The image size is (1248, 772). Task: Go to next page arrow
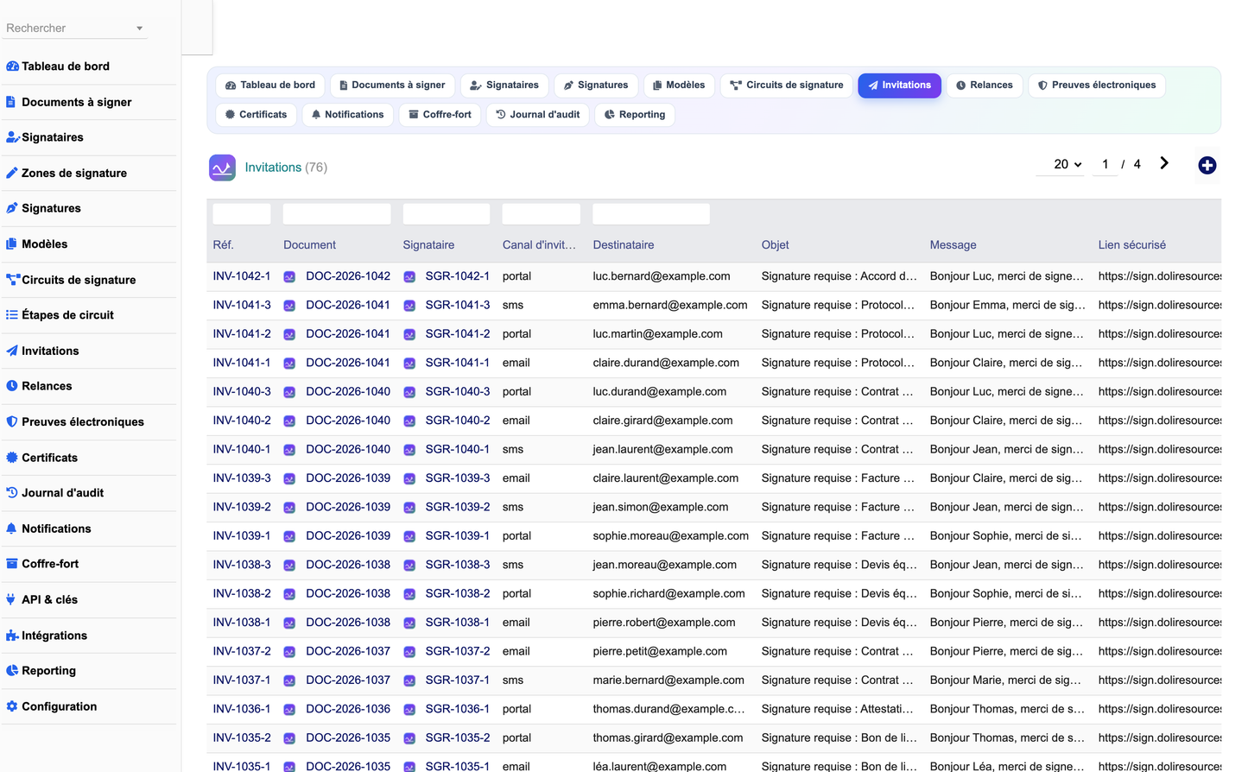(1164, 163)
